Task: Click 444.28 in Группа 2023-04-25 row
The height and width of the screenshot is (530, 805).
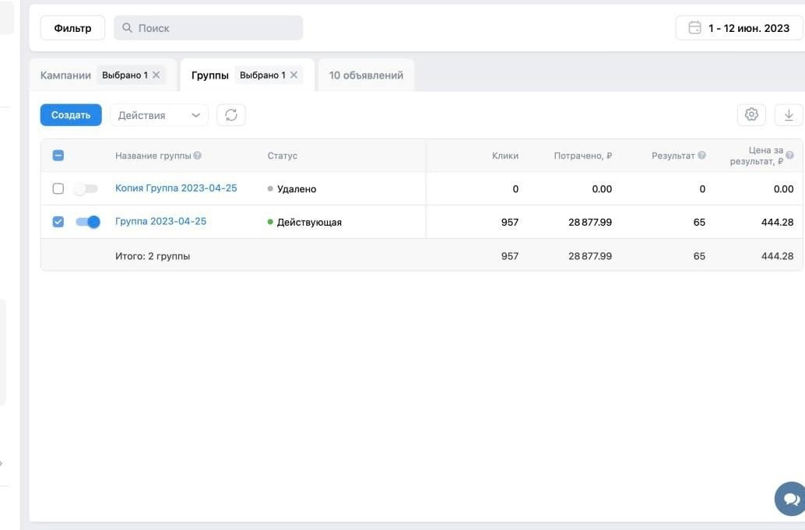Action: 777,222
